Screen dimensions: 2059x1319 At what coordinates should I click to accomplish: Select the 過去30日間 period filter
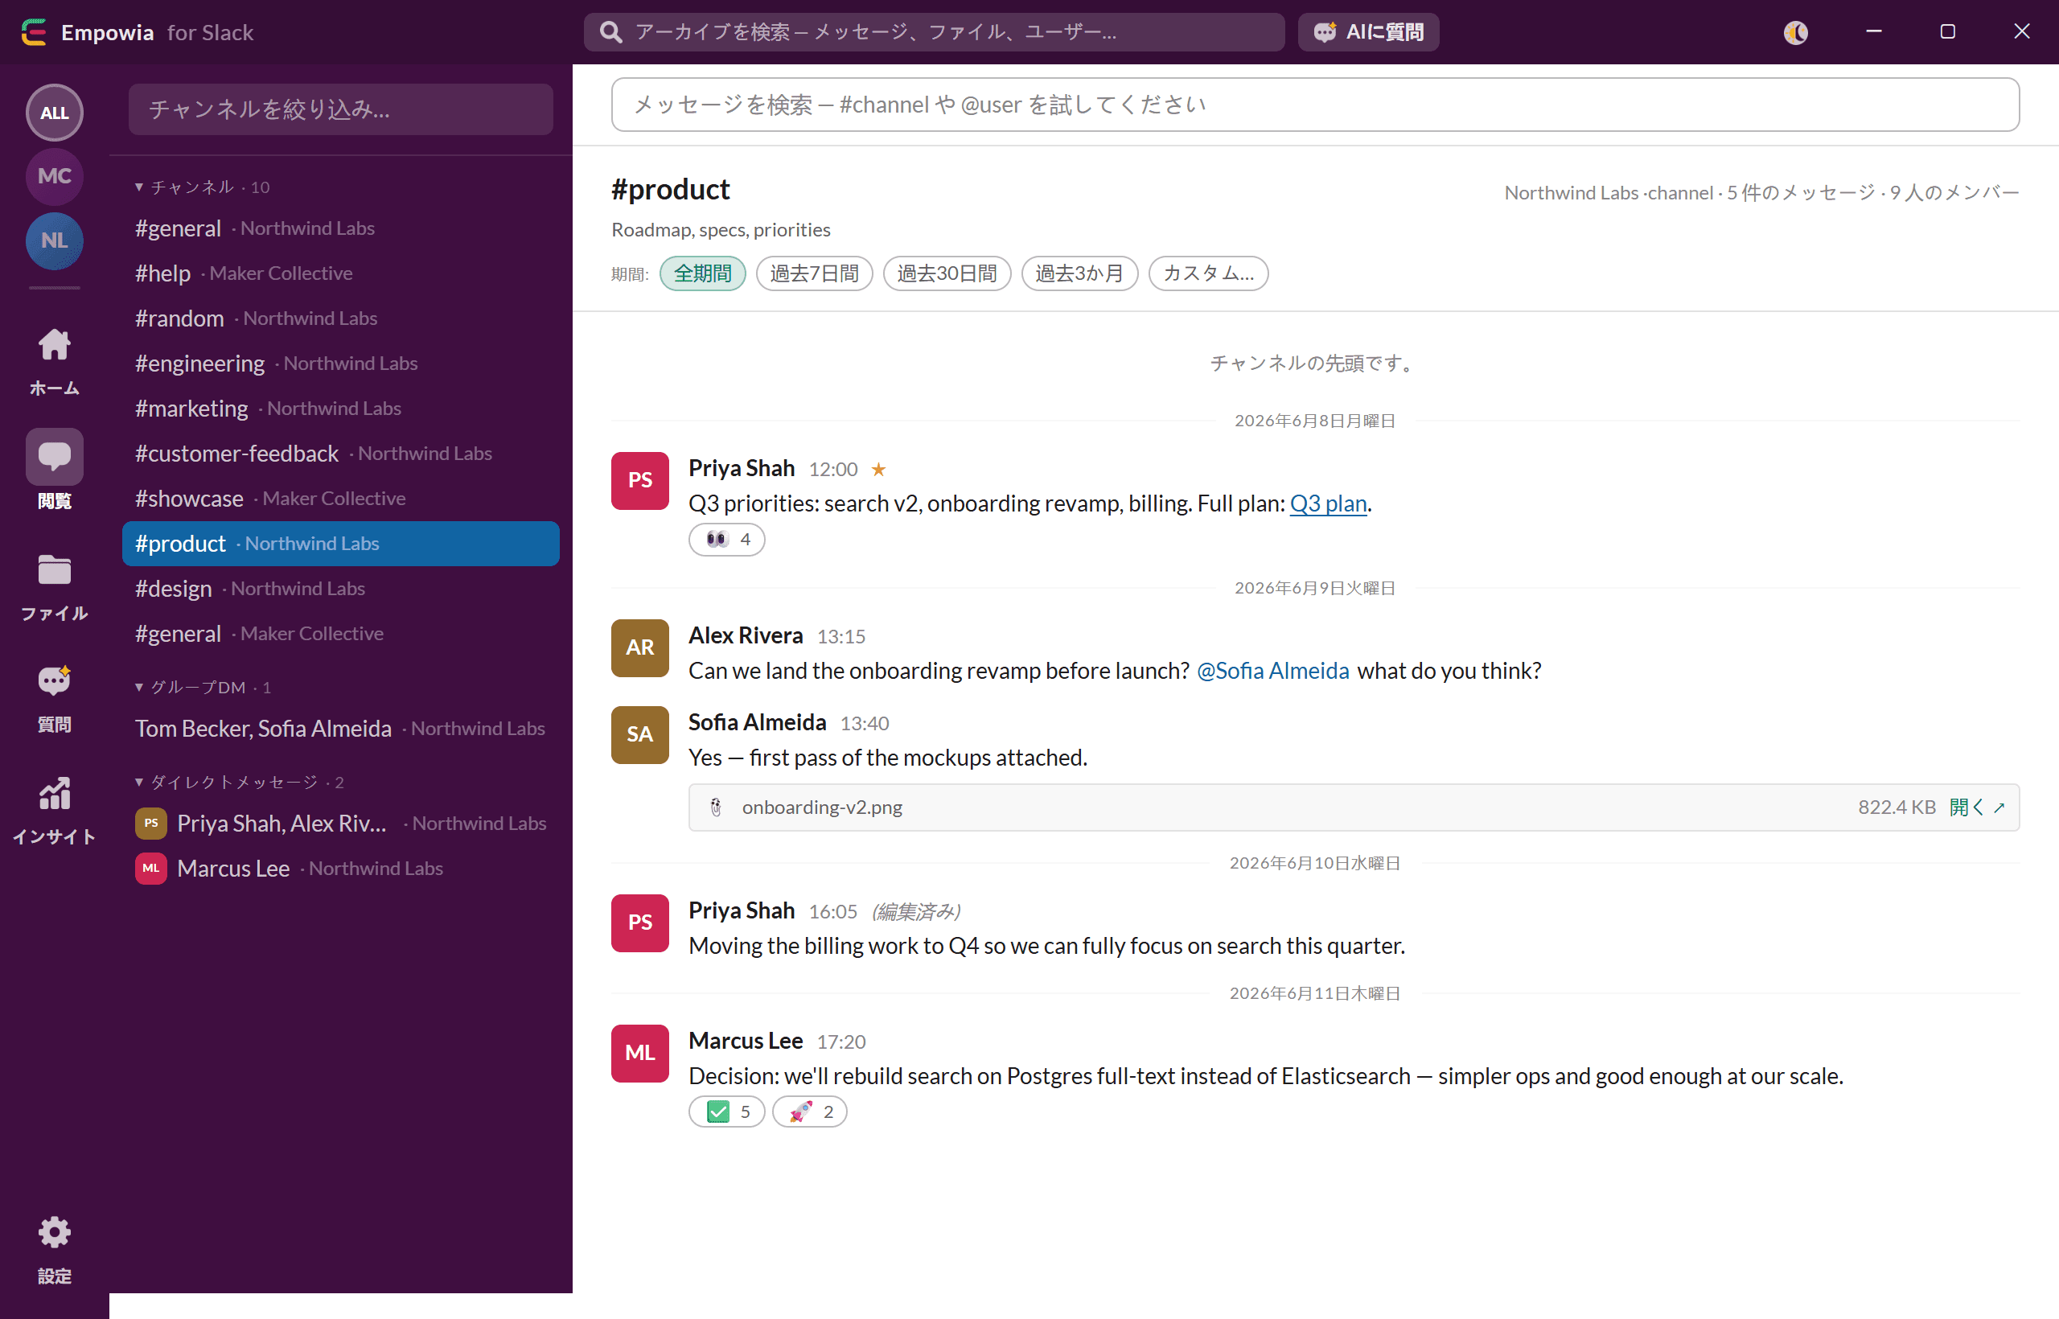coord(947,273)
